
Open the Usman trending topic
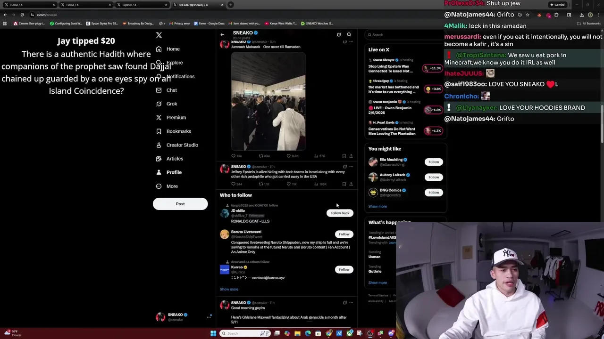(374, 257)
